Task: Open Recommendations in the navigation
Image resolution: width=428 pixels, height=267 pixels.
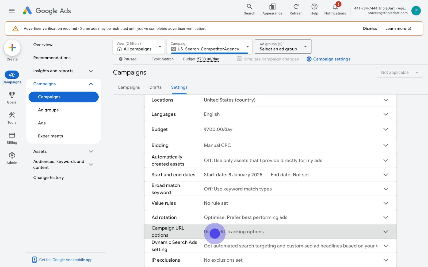Action: click(x=52, y=58)
